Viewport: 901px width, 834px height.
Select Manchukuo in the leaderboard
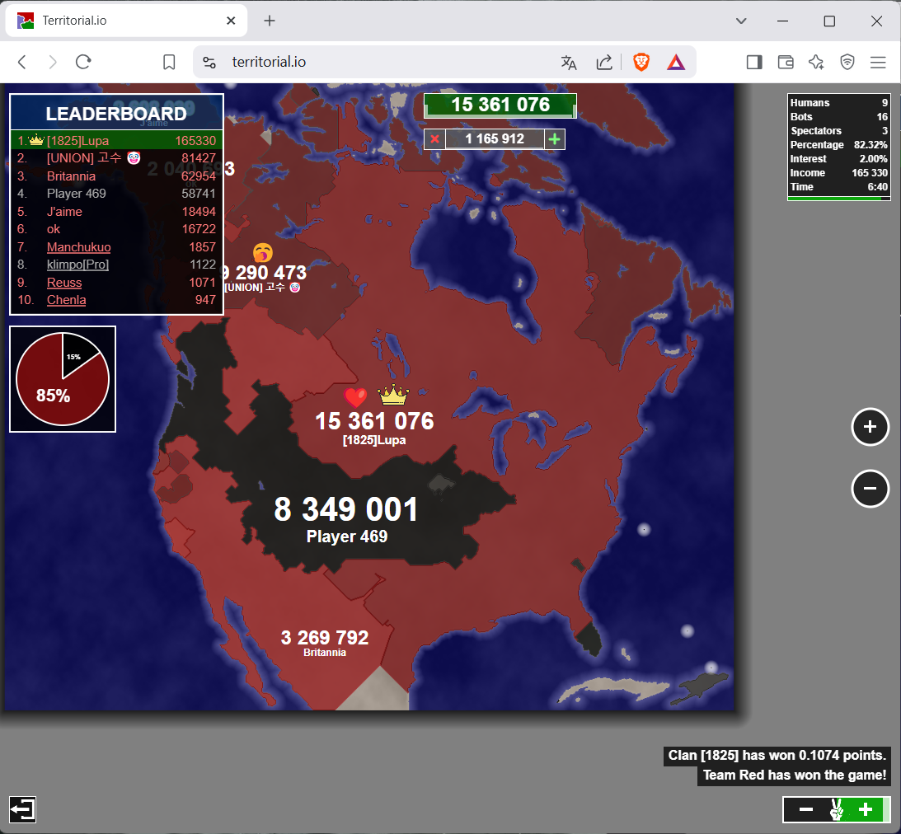[x=78, y=247]
